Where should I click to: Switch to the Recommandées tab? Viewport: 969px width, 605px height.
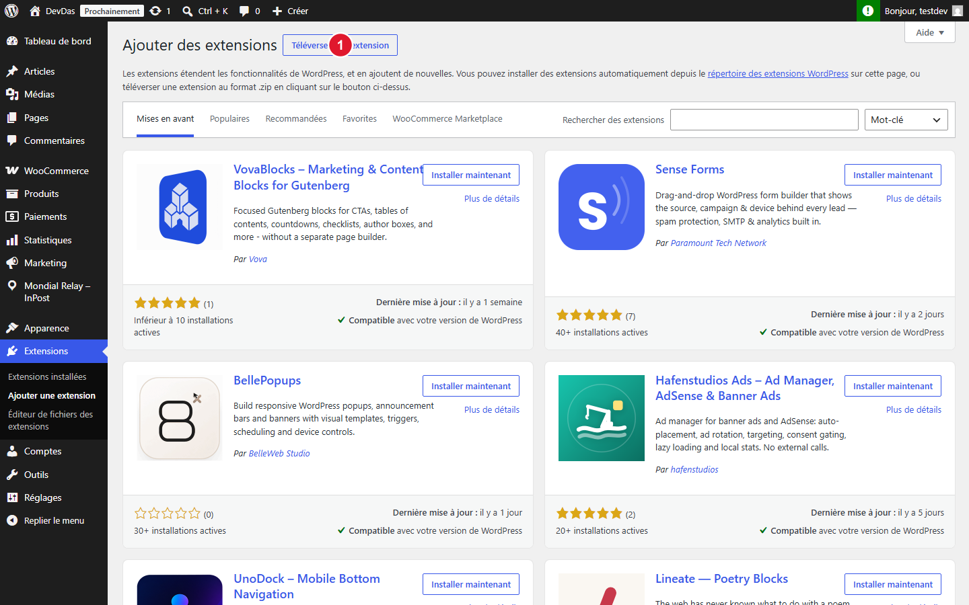[296, 119]
